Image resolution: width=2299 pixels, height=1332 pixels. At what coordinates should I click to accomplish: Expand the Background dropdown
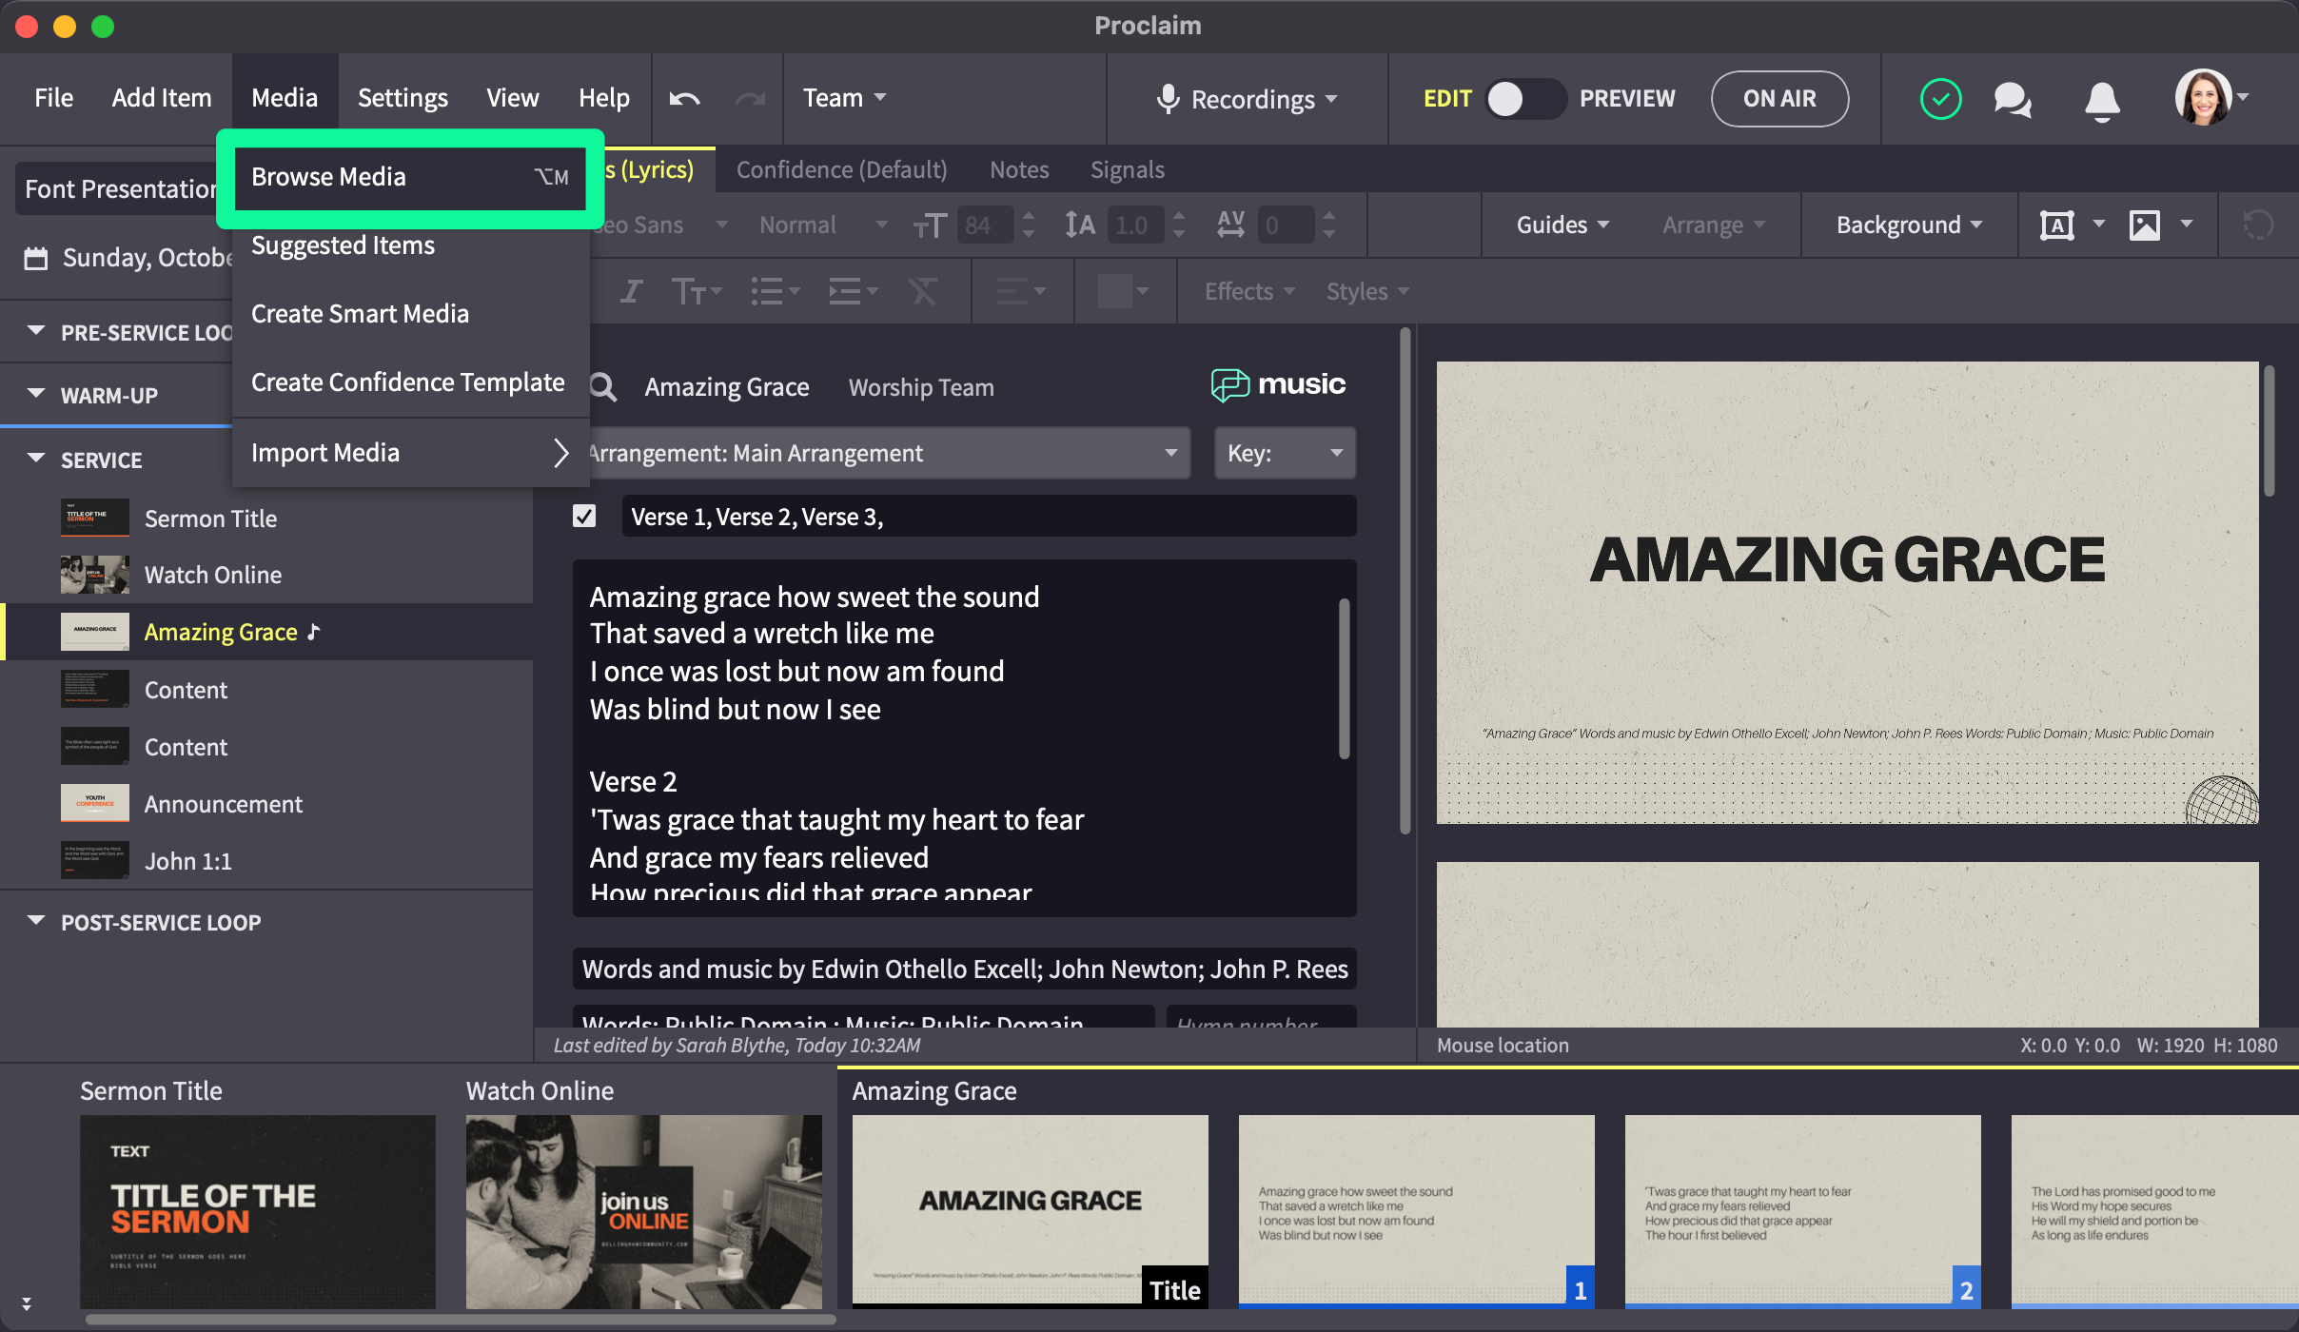click(1908, 225)
